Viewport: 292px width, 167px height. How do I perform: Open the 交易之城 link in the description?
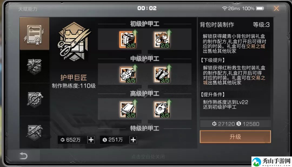pyautogui.click(x=255, y=46)
